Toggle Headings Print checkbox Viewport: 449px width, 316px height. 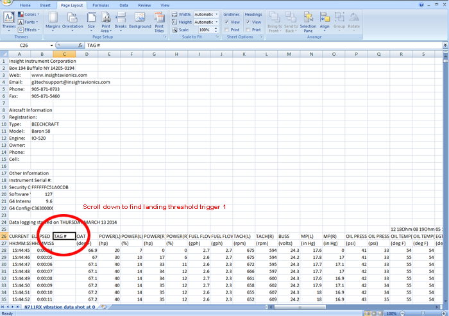click(248, 29)
